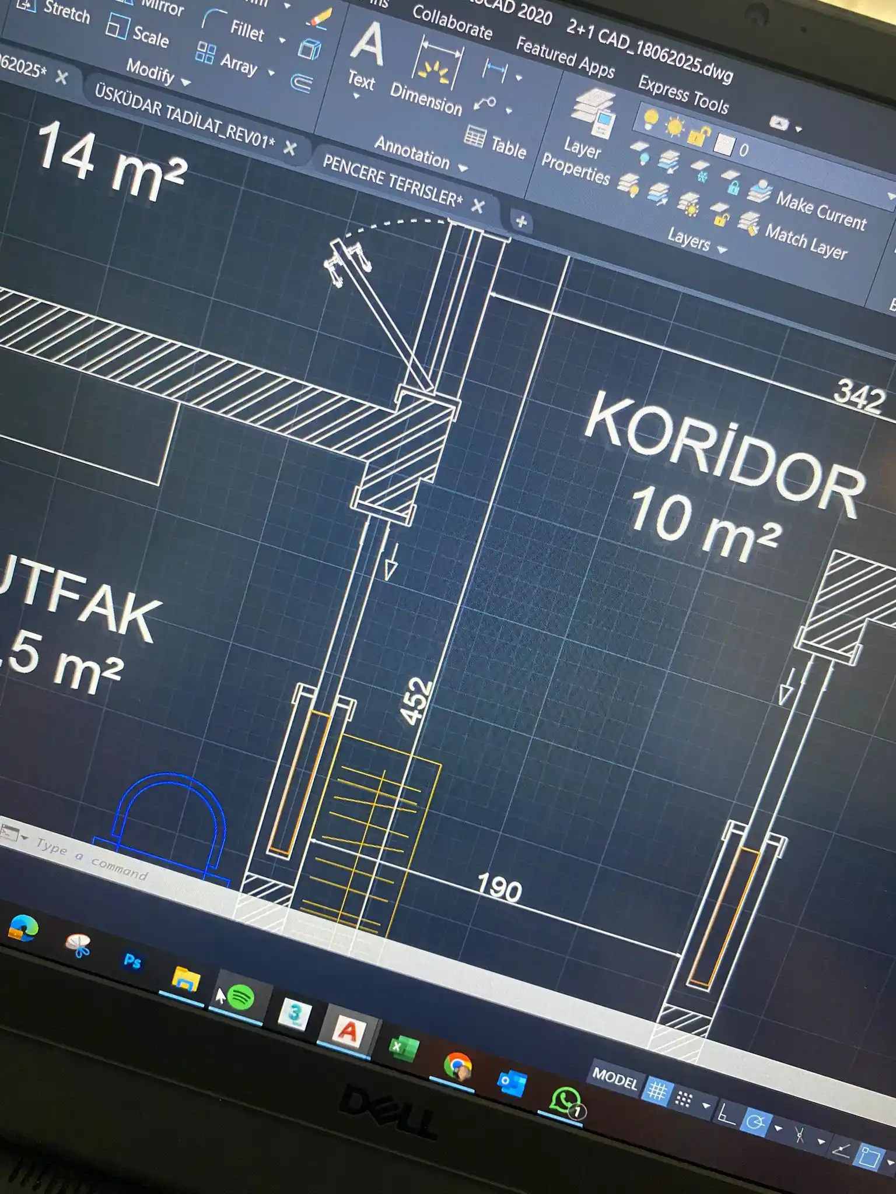Image resolution: width=896 pixels, height=1194 pixels.
Task: Open the Text tool dropdown arrow
Action: coord(355,96)
